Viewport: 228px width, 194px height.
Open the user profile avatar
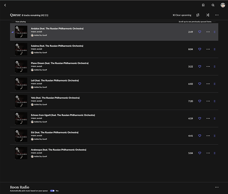coord(223,5)
